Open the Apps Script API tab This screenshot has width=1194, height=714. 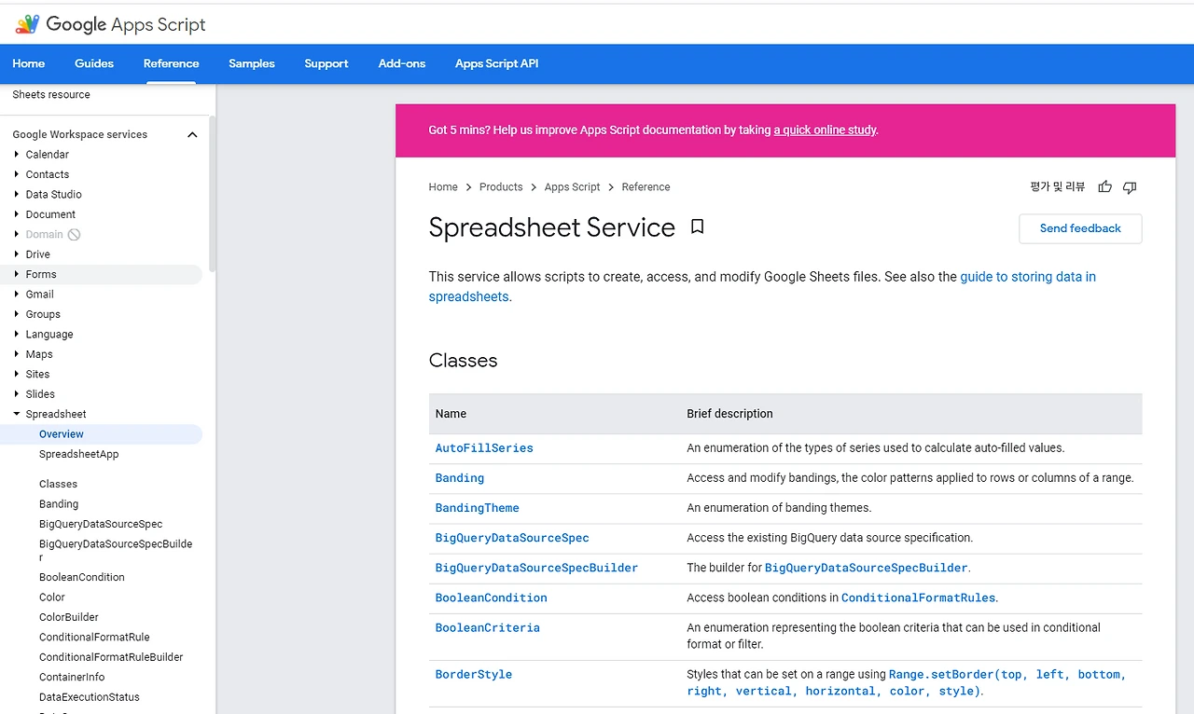(x=496, y=63)
